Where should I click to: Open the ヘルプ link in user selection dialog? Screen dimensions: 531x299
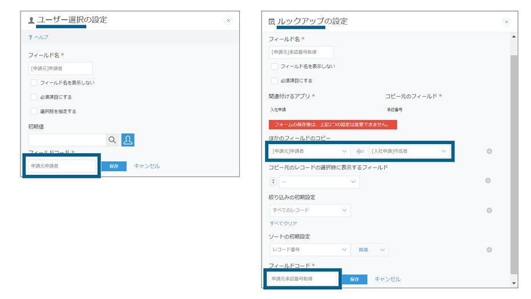tap(41, 37)
